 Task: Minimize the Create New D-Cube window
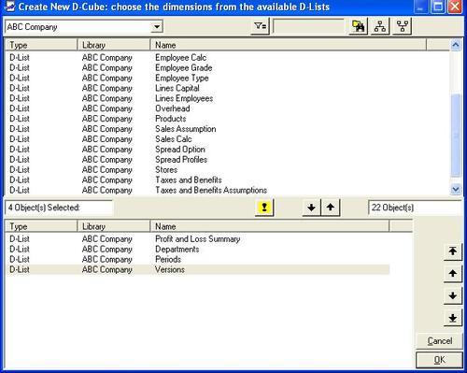point(420,7)
